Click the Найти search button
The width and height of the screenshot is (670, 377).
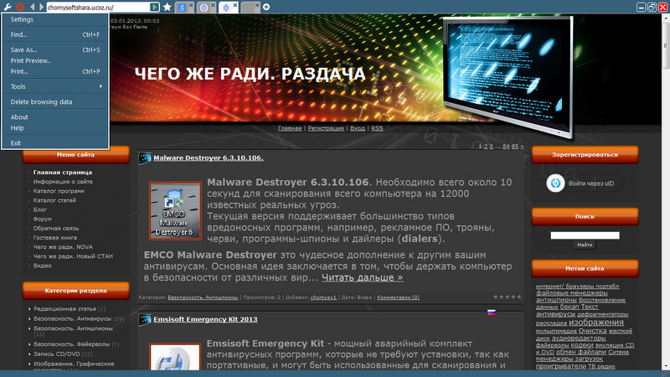[x=585, y=245]
